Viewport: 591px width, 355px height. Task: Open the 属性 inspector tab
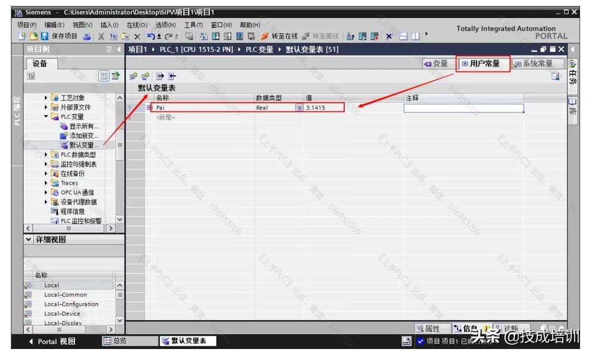click(432, 329)
